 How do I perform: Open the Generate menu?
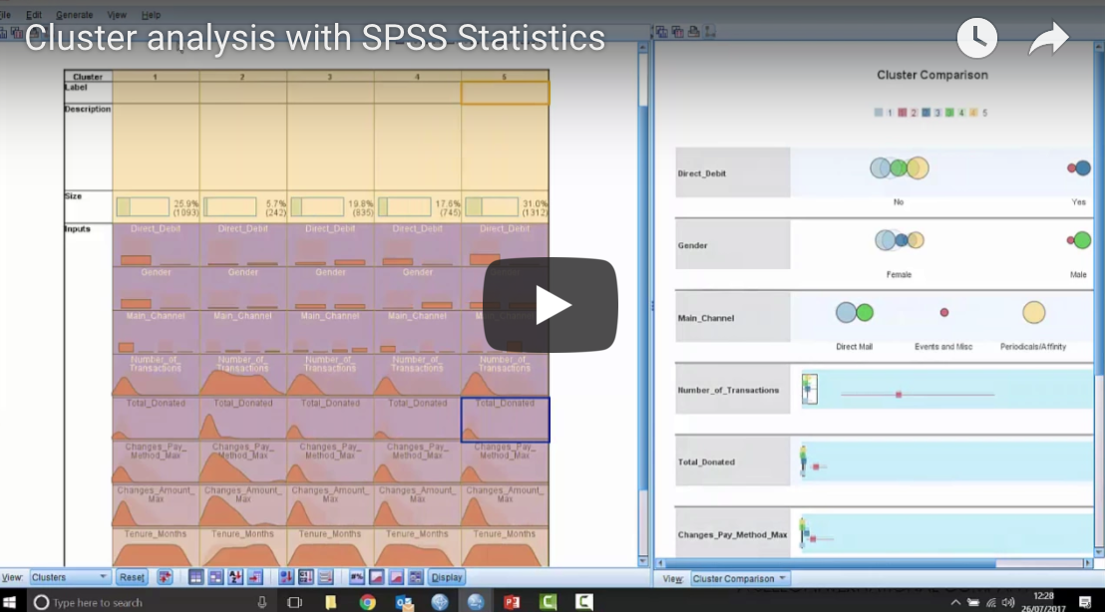(74, 14)
